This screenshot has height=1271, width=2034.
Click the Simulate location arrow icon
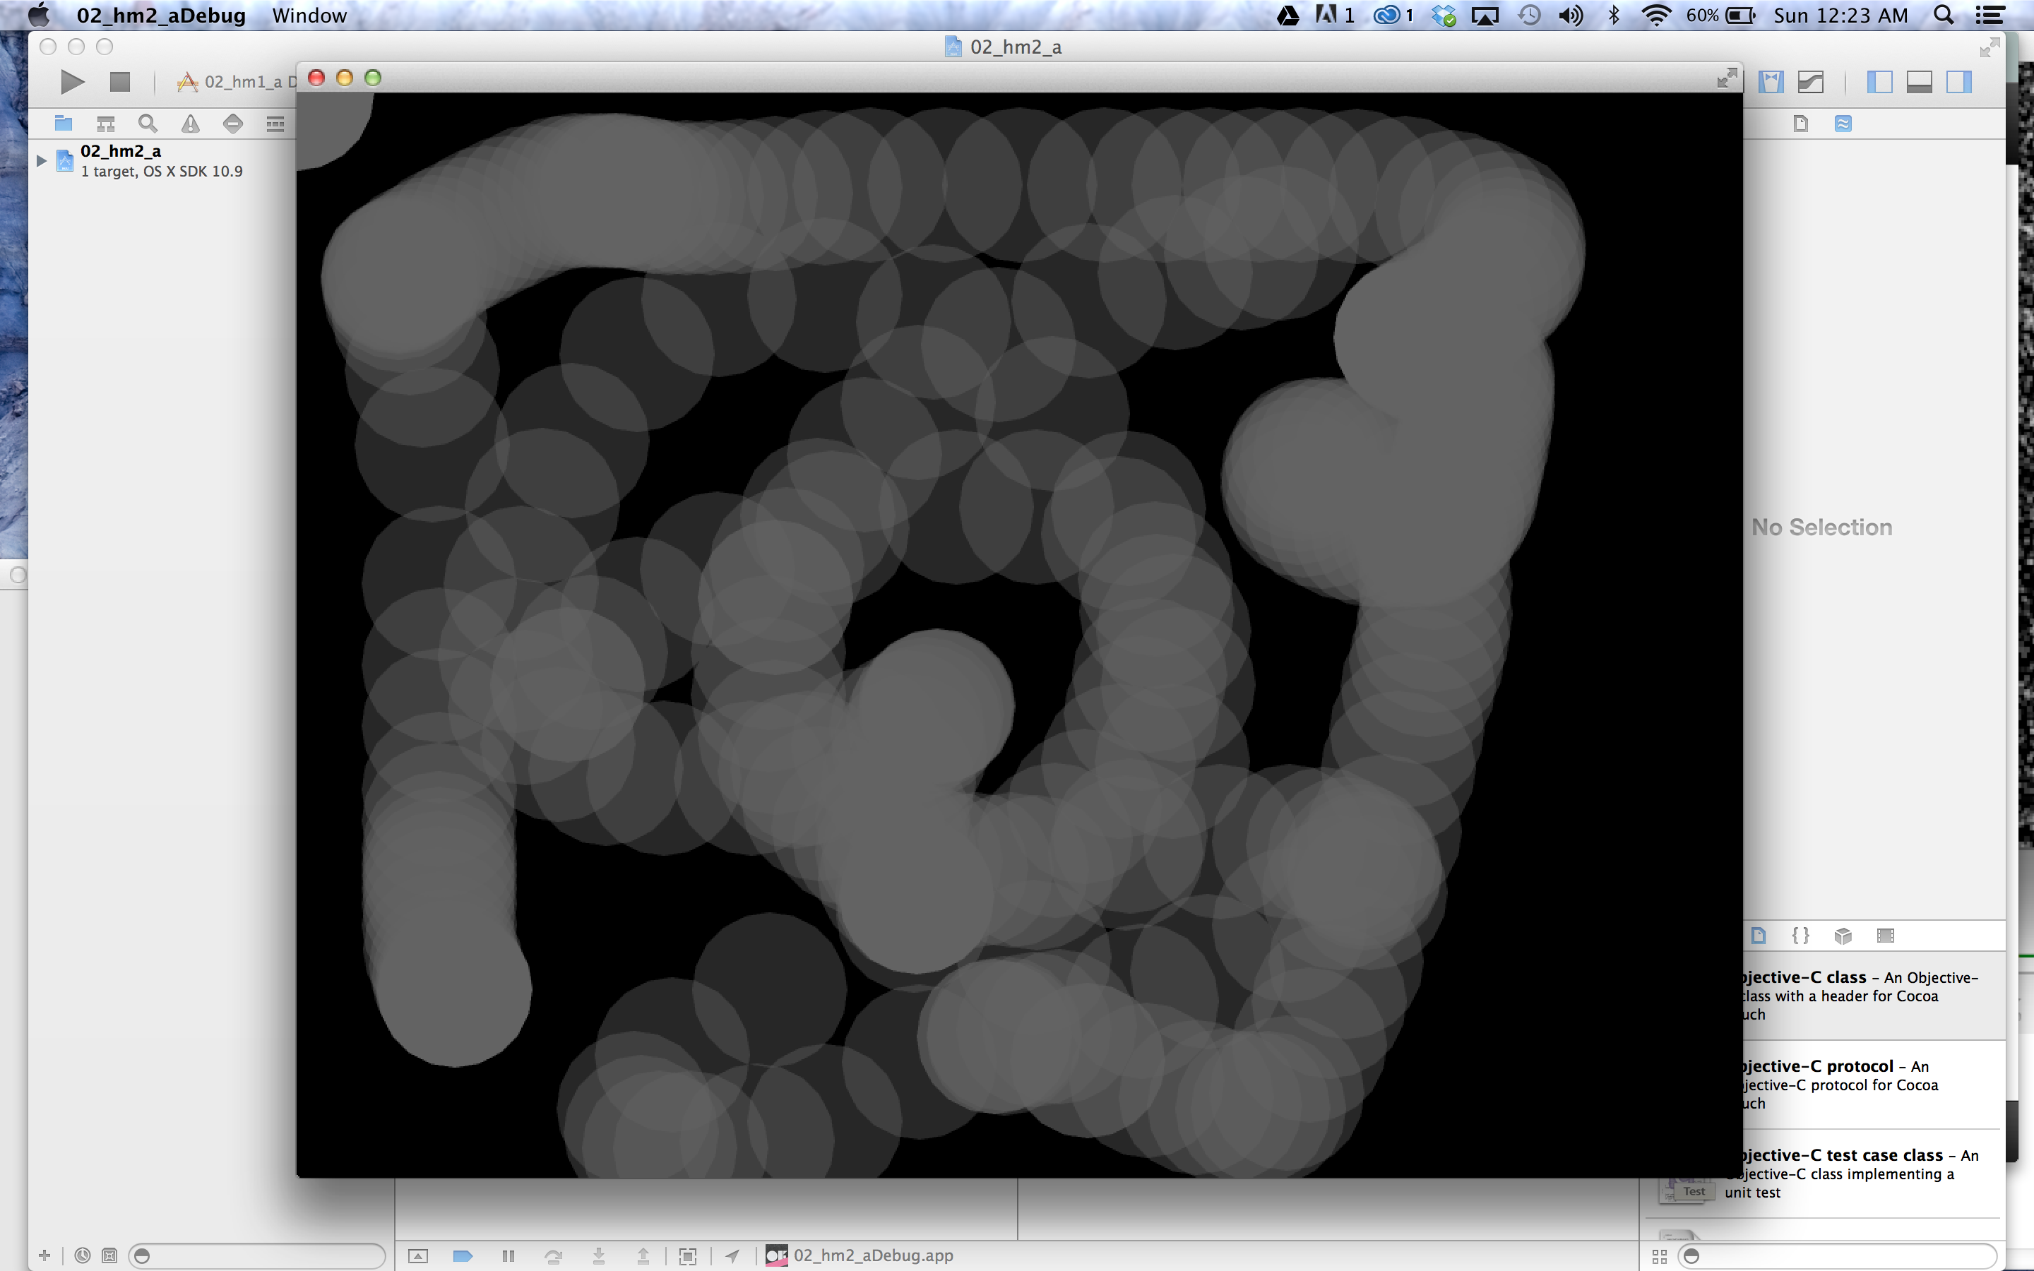pos(732,1255)
